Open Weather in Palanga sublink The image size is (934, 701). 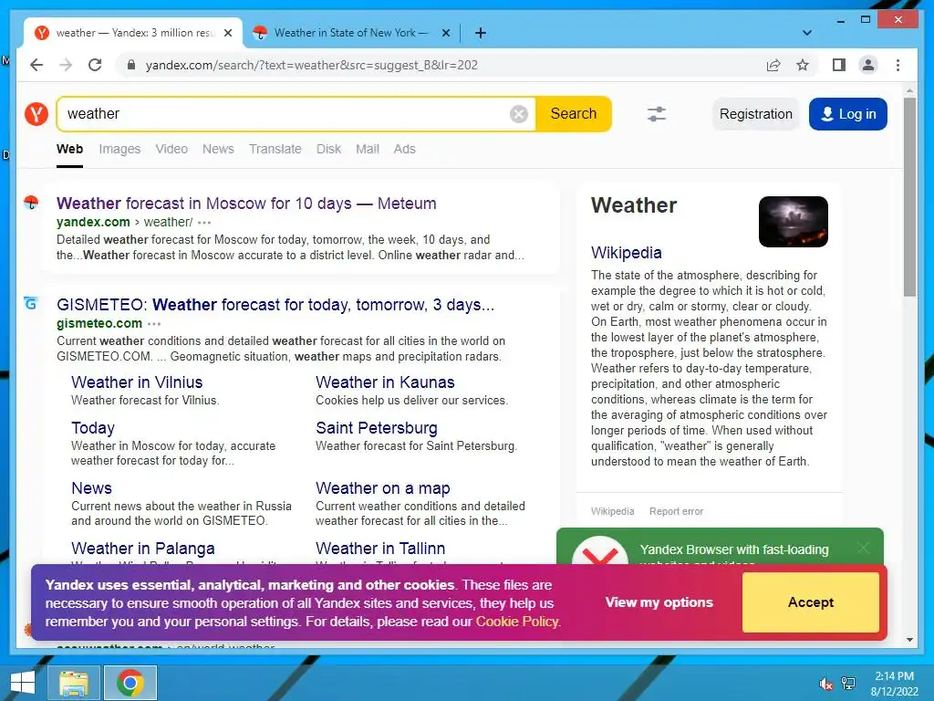click(x=143, y=549)
